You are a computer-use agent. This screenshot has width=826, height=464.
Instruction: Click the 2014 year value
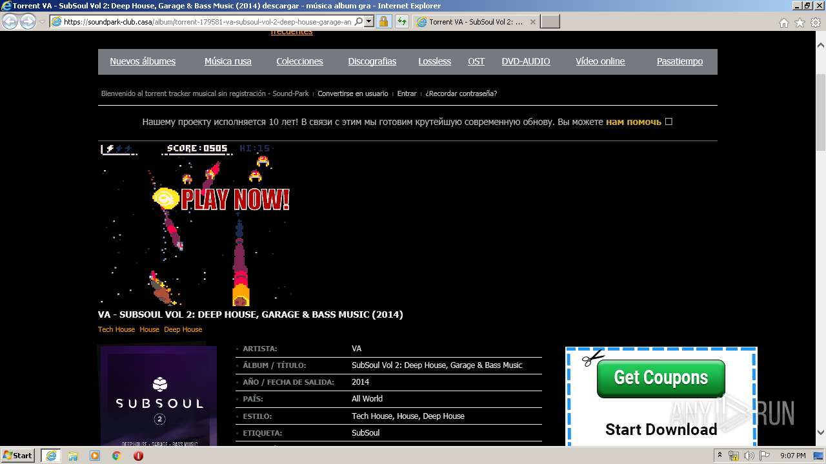[360, 382]
